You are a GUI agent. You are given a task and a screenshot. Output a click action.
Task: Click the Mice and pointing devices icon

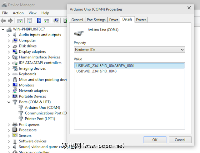click(15, 80)
